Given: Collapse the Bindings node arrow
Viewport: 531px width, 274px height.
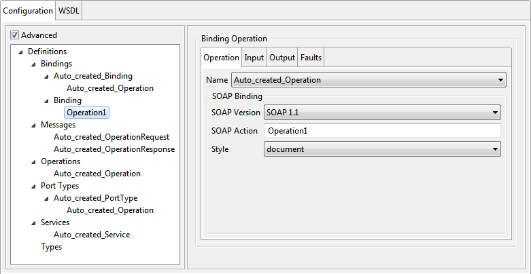Looking at the screenshot, I should click(33, 64).
